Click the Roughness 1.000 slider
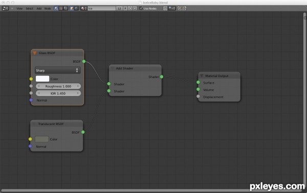The height and width of the screenshot is (193, 307). point(58,86)
